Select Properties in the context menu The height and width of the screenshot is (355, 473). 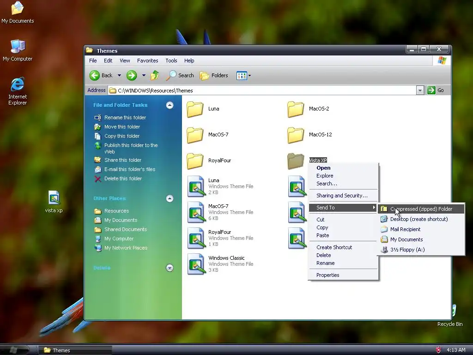pos(343,275)
